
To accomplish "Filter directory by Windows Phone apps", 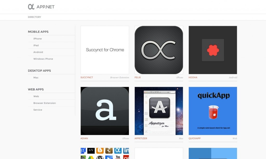I will pyautogui.click(x=43, y=59).
